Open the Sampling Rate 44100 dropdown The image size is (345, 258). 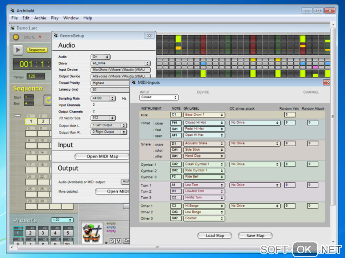click(x=103, y=98)
